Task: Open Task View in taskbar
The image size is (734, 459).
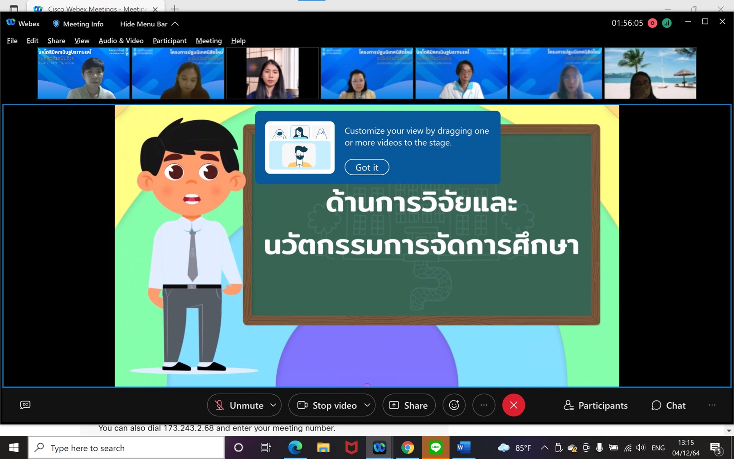Action: [266, 448]
